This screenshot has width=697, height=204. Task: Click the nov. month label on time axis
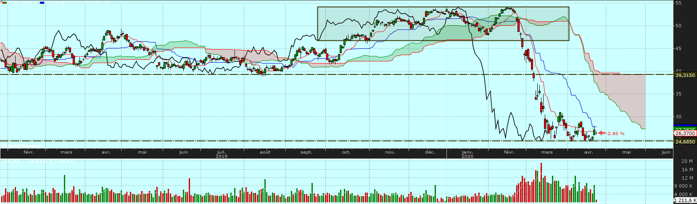point(390,152)
